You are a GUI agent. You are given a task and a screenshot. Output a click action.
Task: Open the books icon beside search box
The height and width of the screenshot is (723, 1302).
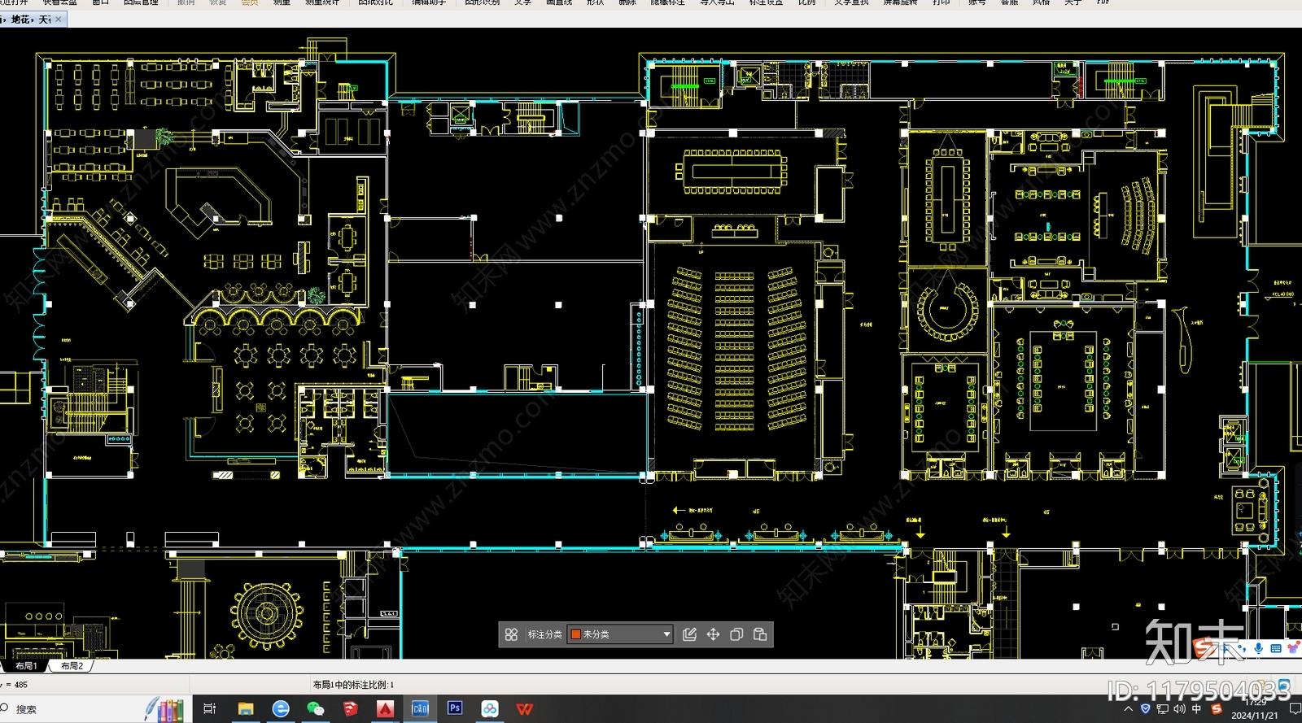click(165, 709)
